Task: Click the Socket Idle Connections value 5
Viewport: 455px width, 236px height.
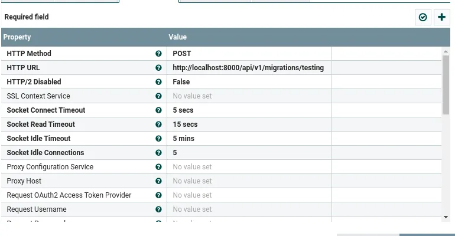Action: 249,153
